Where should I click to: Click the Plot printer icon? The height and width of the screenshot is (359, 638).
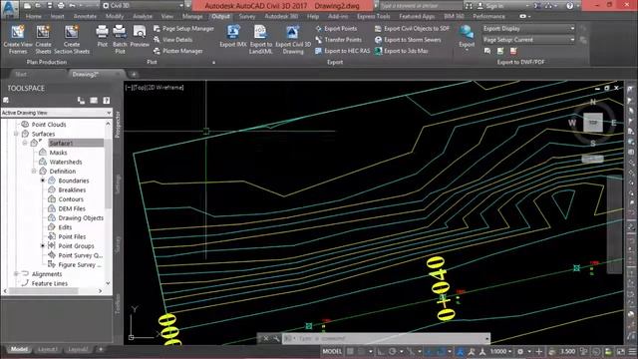(x=102, y=31)
